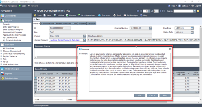Open the Processes dropdown
The width and height of the screenshot is (202, 107).
click(105, 15)
